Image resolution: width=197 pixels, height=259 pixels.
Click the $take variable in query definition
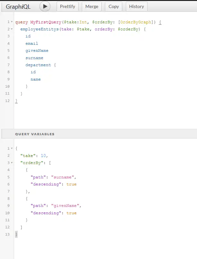tap(76, 22)
